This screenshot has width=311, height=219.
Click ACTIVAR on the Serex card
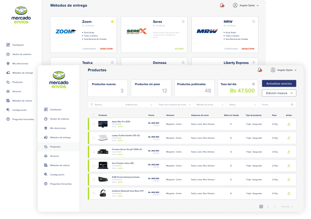[x=179, y=49]
